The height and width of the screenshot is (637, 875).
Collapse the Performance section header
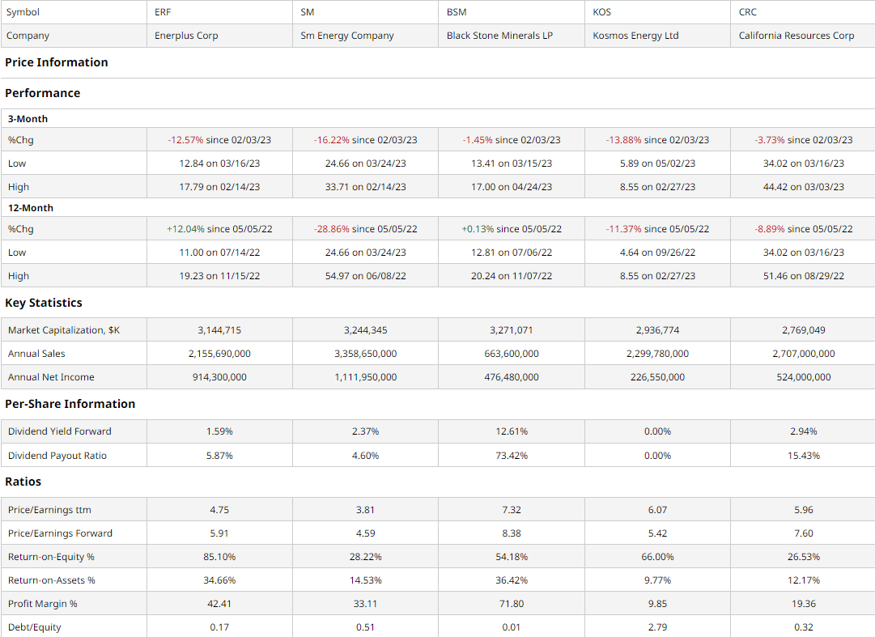pyautogui.click(x=42, y=93)
